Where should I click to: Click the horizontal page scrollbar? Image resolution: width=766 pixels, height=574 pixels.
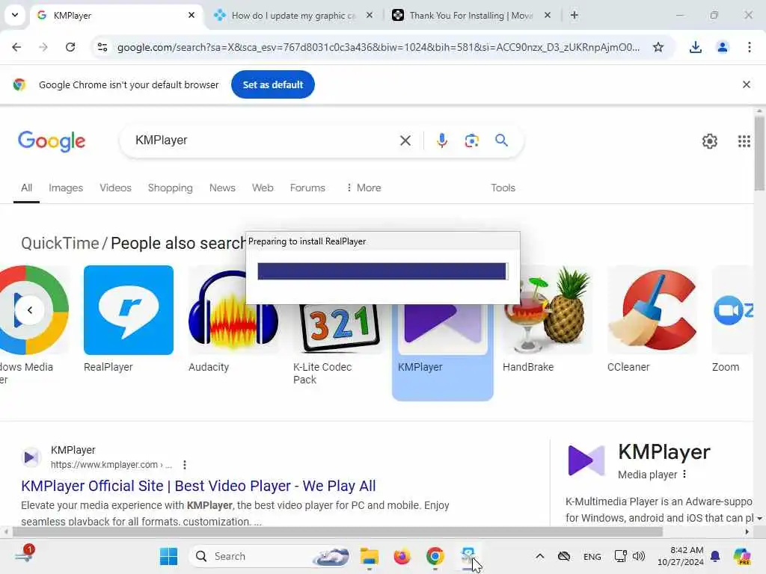(337, 531)
